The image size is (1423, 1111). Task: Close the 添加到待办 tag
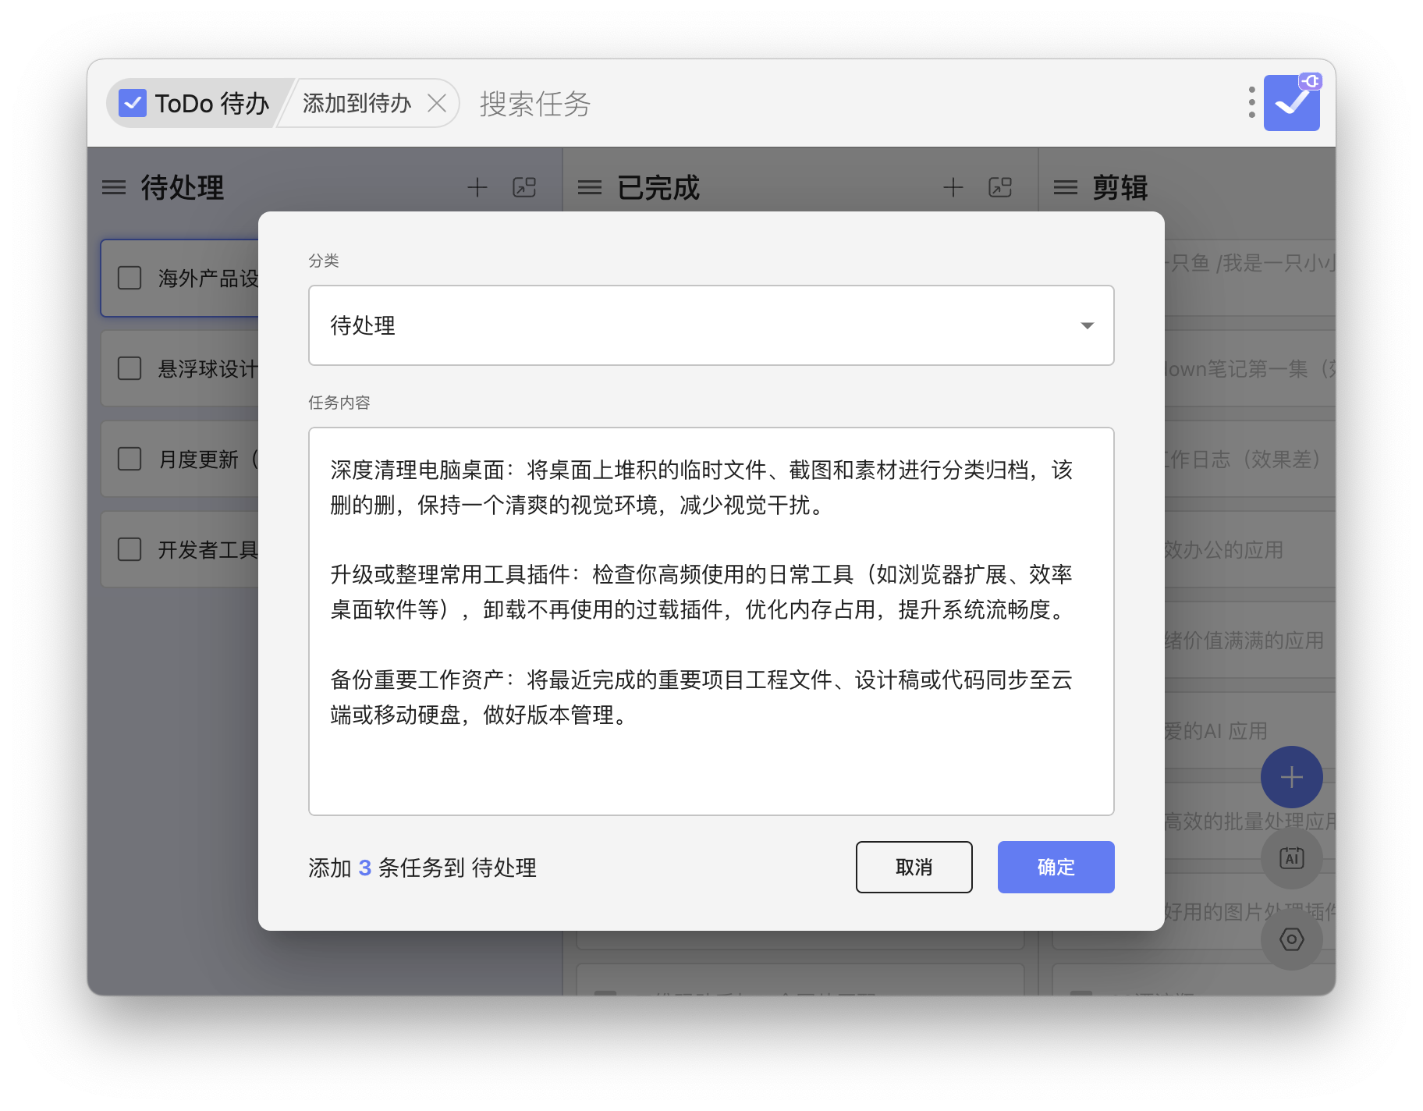(x=437, y=103)
